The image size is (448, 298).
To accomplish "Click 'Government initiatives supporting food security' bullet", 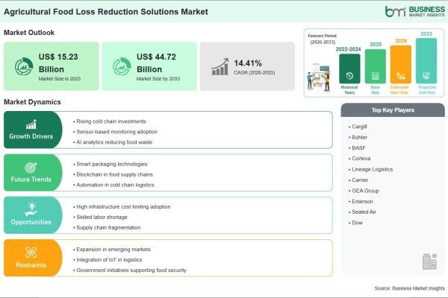I will 130,270.
